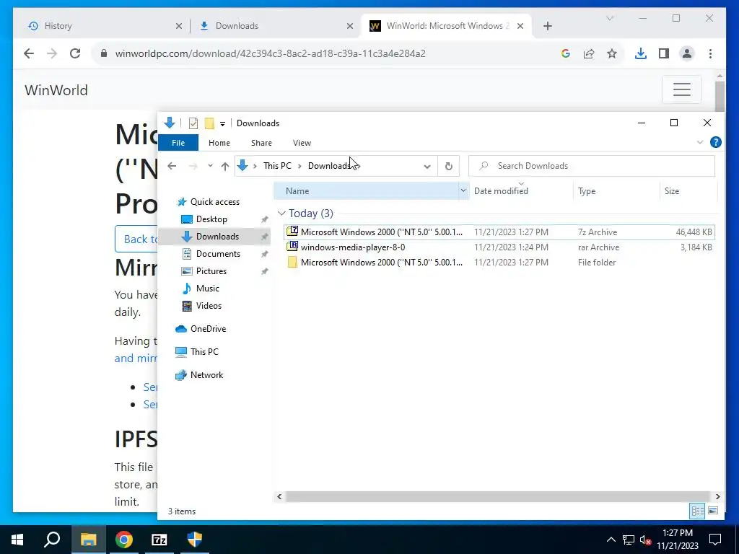This screenshot has width=739, height=554.
Task: Reload the WinWorld page in Chrome
Action: click(75, 53)
